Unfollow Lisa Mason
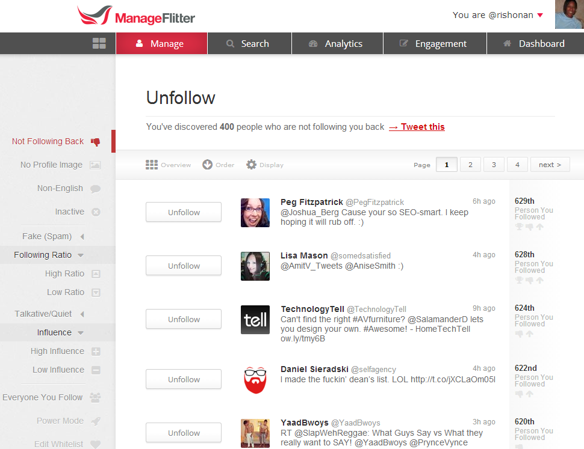Viewport: 584px width, 449px height. click(184, 266)
